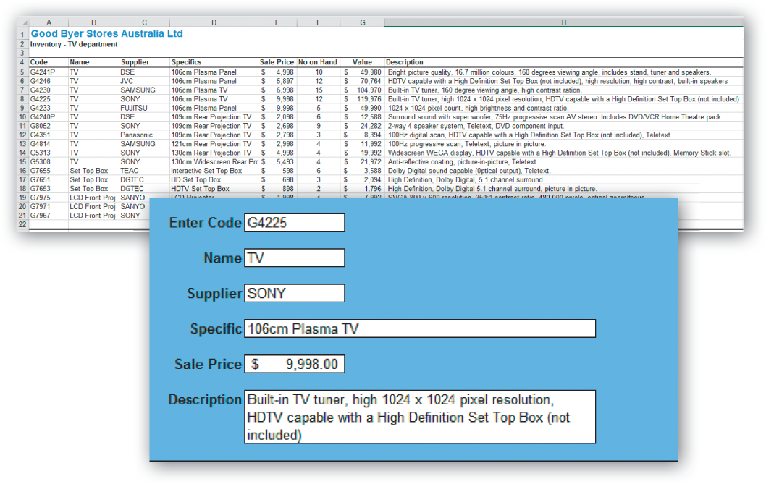Click the code cell 'G7975'
The height and width of the screenshot is (484, 766).
click(x=49, y=198)
